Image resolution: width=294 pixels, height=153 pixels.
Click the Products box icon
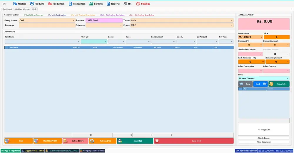32,4
